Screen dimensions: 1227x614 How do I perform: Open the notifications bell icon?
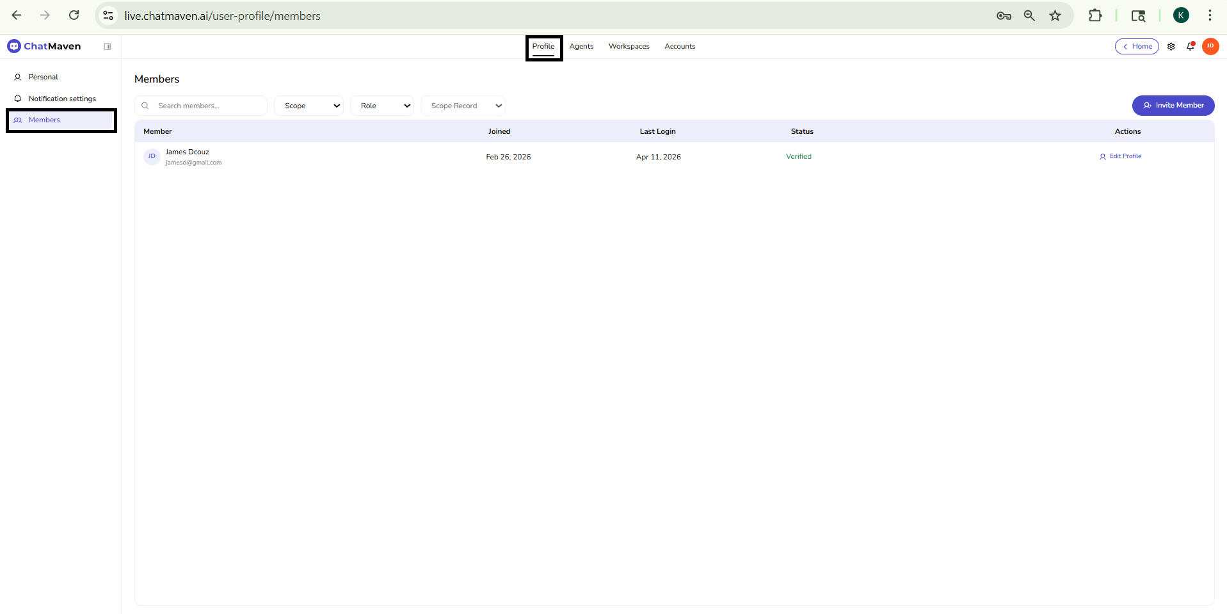1191,46
